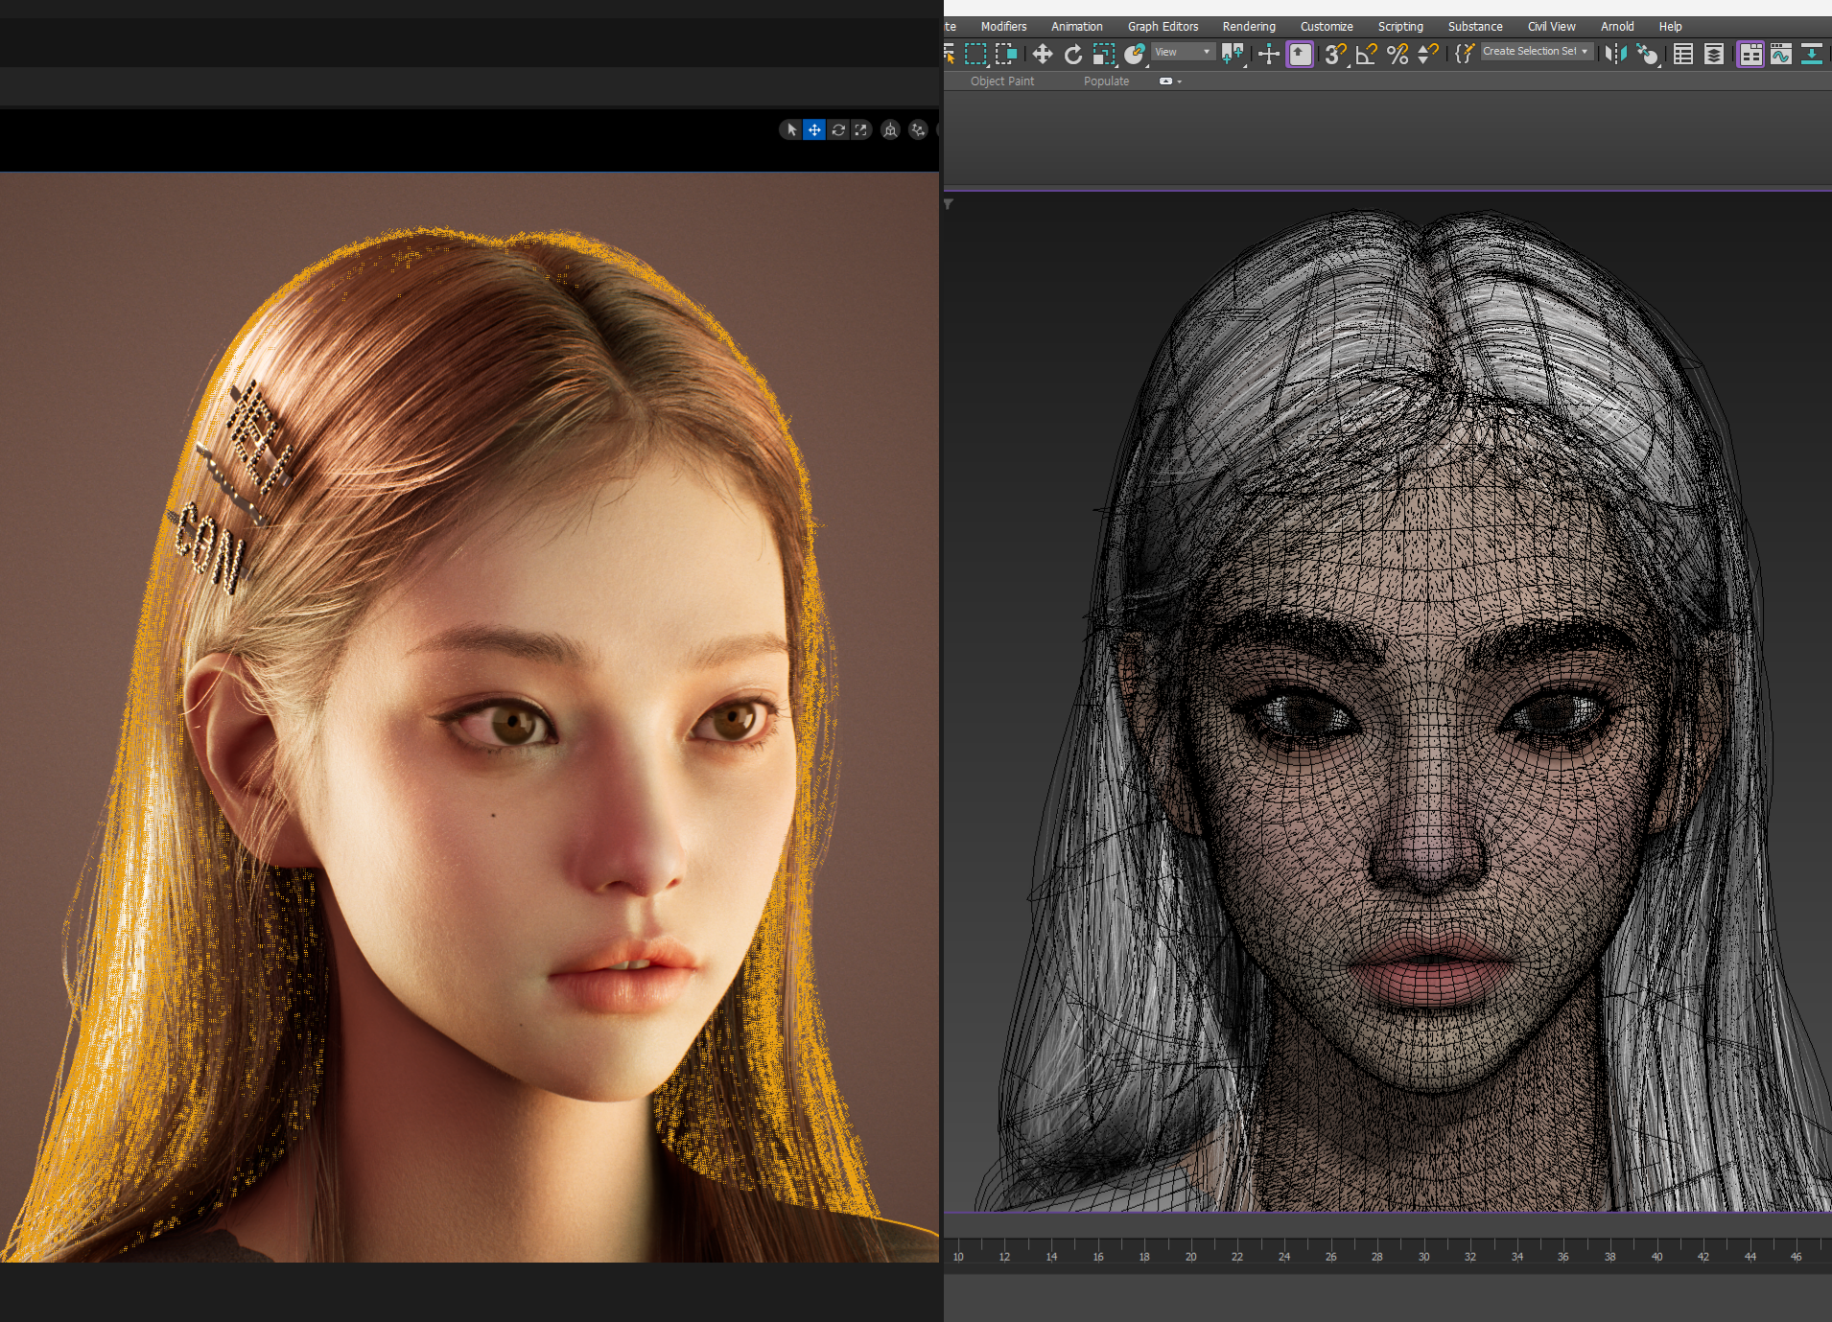Click timeline tick labeled 46

click(1796, 1257)
